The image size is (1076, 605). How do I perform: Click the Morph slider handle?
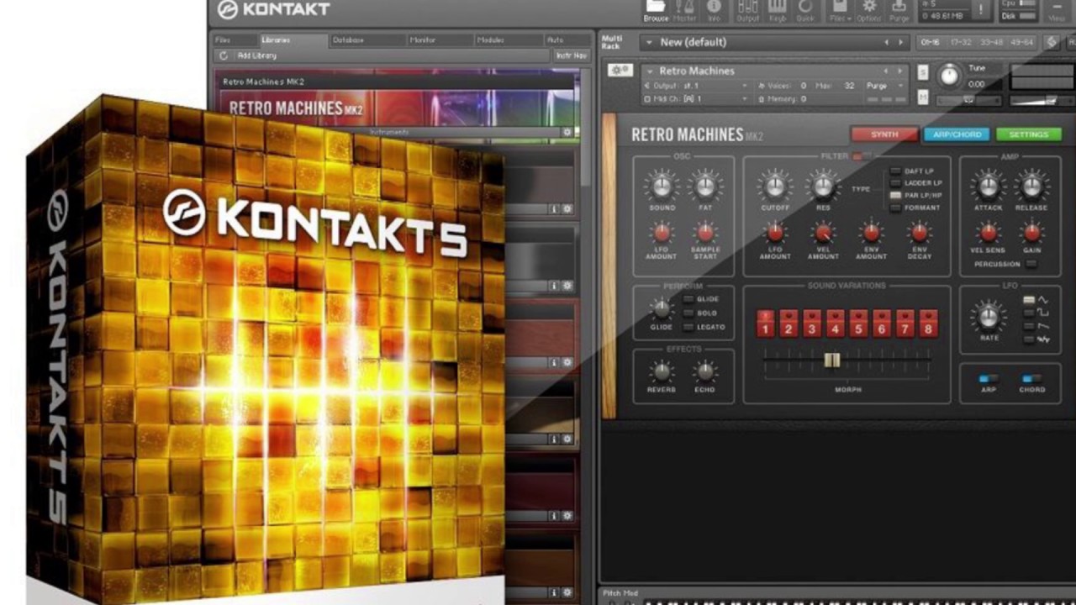(x=831, y=360)
